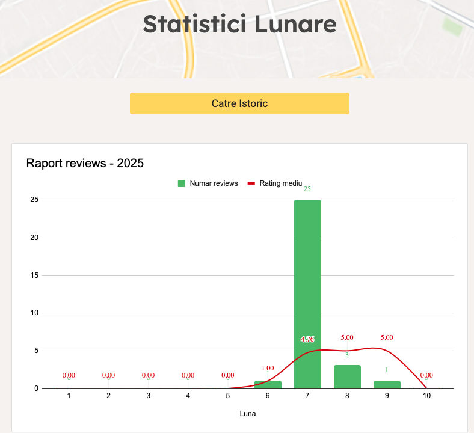Select the green bar for month 8

tap(347, 377)
